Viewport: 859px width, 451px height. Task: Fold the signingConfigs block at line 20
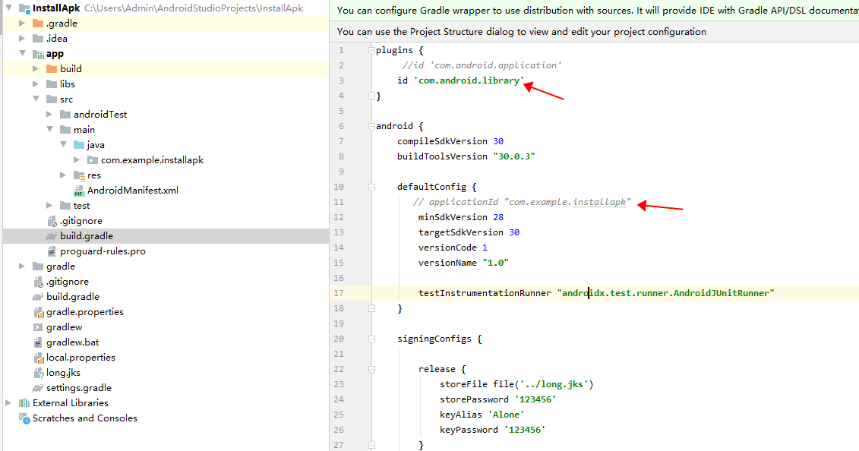(371, 339)
